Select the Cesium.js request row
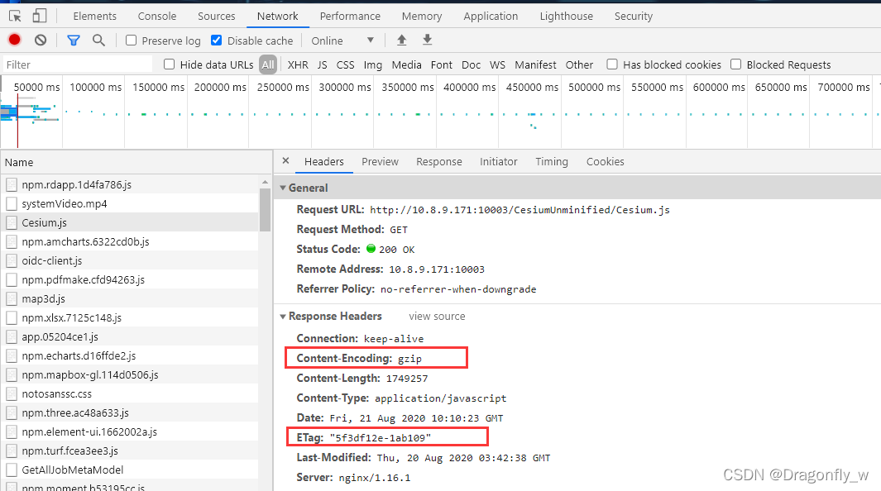 130,223
